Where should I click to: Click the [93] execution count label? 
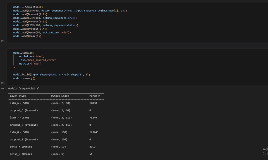pos(3,83)
